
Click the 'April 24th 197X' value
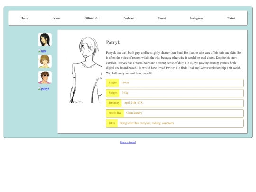point(133,103)
